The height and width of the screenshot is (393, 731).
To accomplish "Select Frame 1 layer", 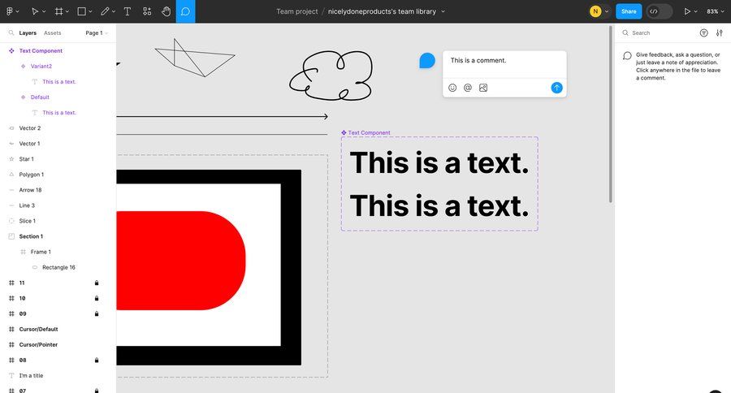I will pos(41,252).
